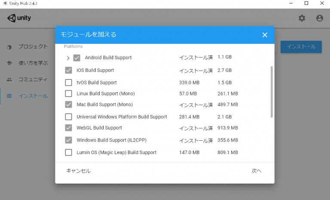Screen dimensions: 330x200
Task: Click the 355.6 MB install size
Action: coord(228,140)
